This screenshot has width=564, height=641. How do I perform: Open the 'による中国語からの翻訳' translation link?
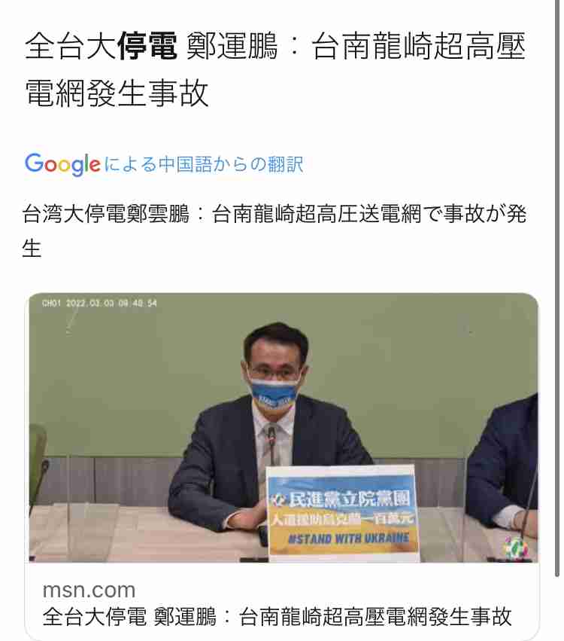[x=204, y=164]
